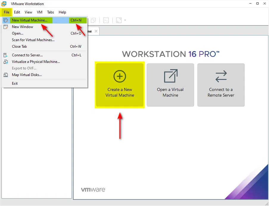Expand the full screen options dropdown arrow
269x206 pixels.
coord(125,20)
